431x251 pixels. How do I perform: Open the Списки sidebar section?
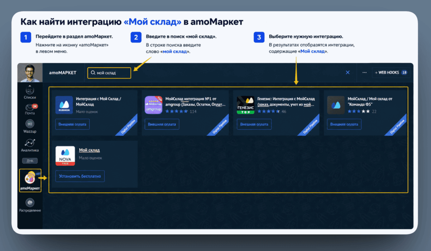coord(30,92)
